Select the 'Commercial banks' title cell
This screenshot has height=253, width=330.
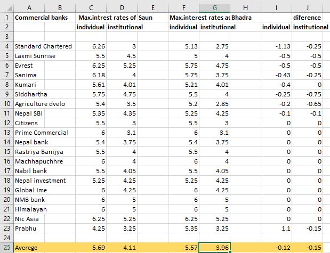37,17
